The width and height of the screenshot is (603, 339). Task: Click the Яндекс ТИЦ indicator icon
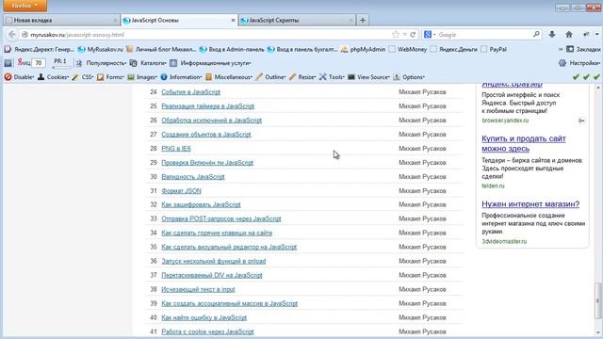click(24, 63)
